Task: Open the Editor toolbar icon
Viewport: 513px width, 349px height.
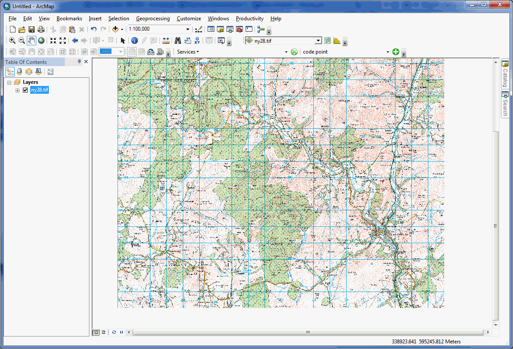Action: (x=199, y=29)
